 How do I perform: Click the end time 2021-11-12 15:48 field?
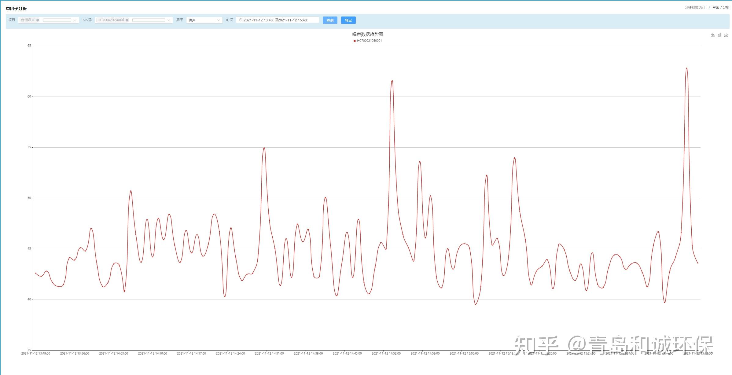pyautogui.click(x=292, y=20)
